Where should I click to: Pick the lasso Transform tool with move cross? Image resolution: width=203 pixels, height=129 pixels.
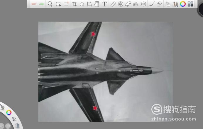coord(82,4)
